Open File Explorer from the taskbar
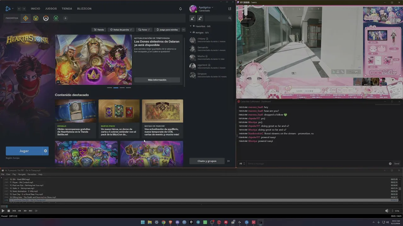 (x=150, y=222)
